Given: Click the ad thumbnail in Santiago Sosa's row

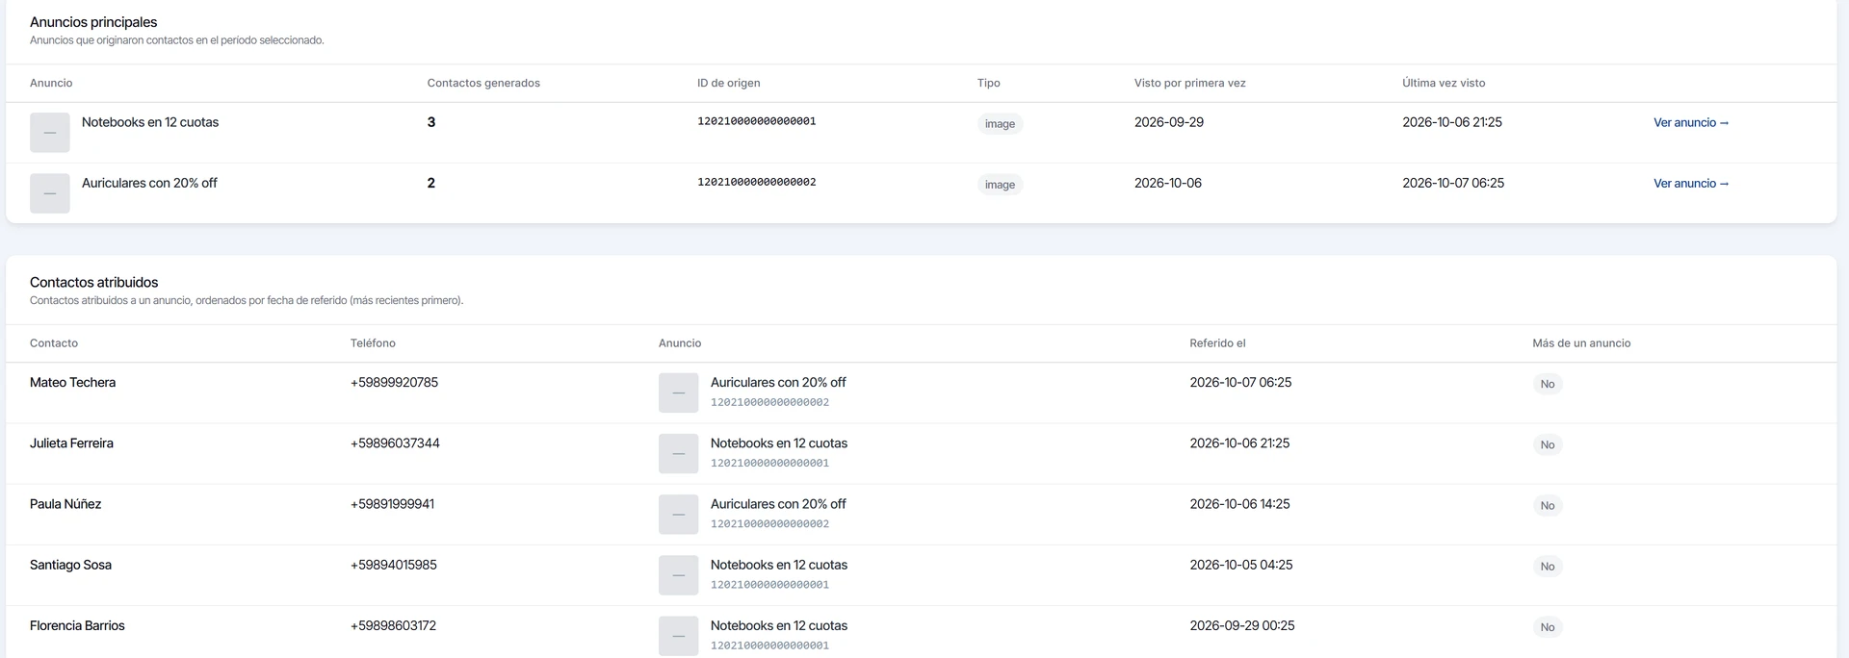Looking at the screenshot, I should coord(679,574).
